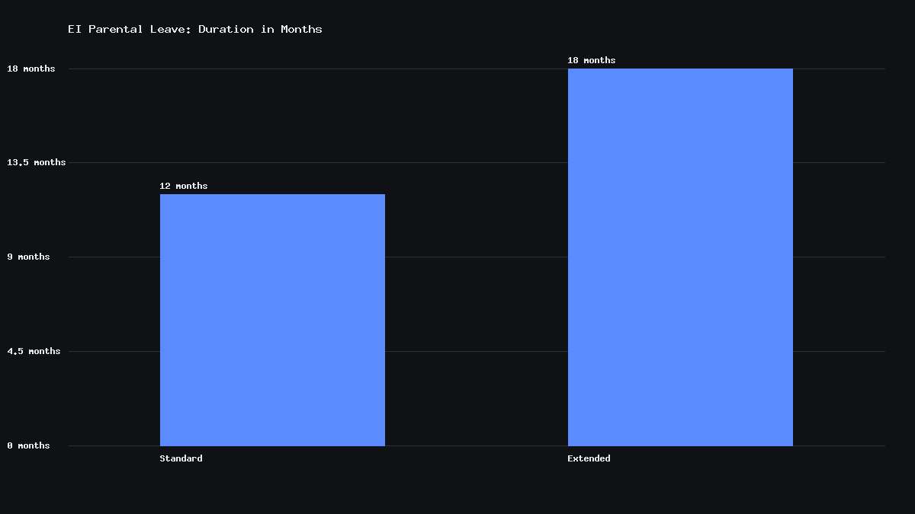Click the '18 months' y-axis tick label

tap(31, 69)
